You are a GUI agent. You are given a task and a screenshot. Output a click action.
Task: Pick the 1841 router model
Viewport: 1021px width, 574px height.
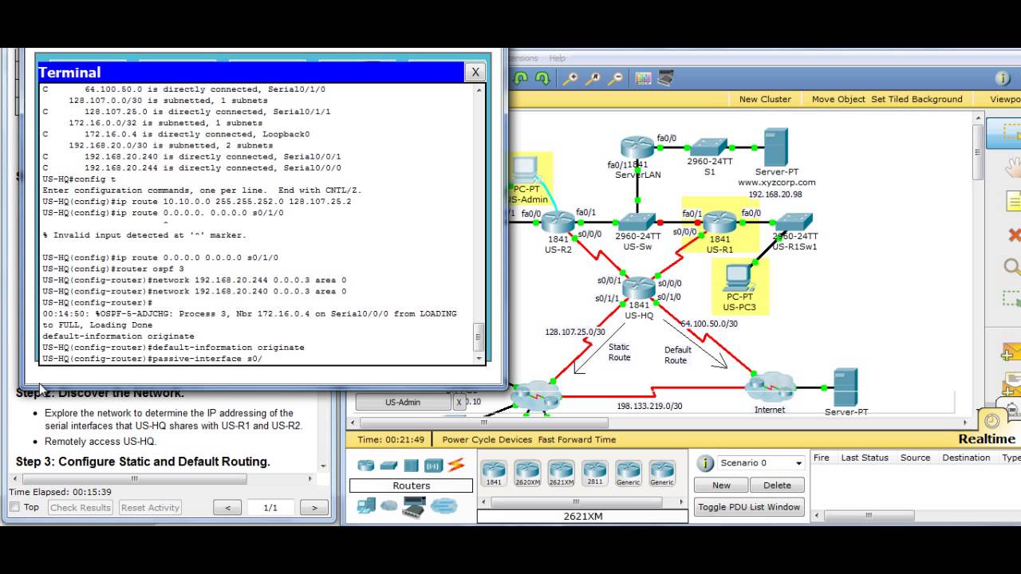pyautogui.click(x=494, y=473)
